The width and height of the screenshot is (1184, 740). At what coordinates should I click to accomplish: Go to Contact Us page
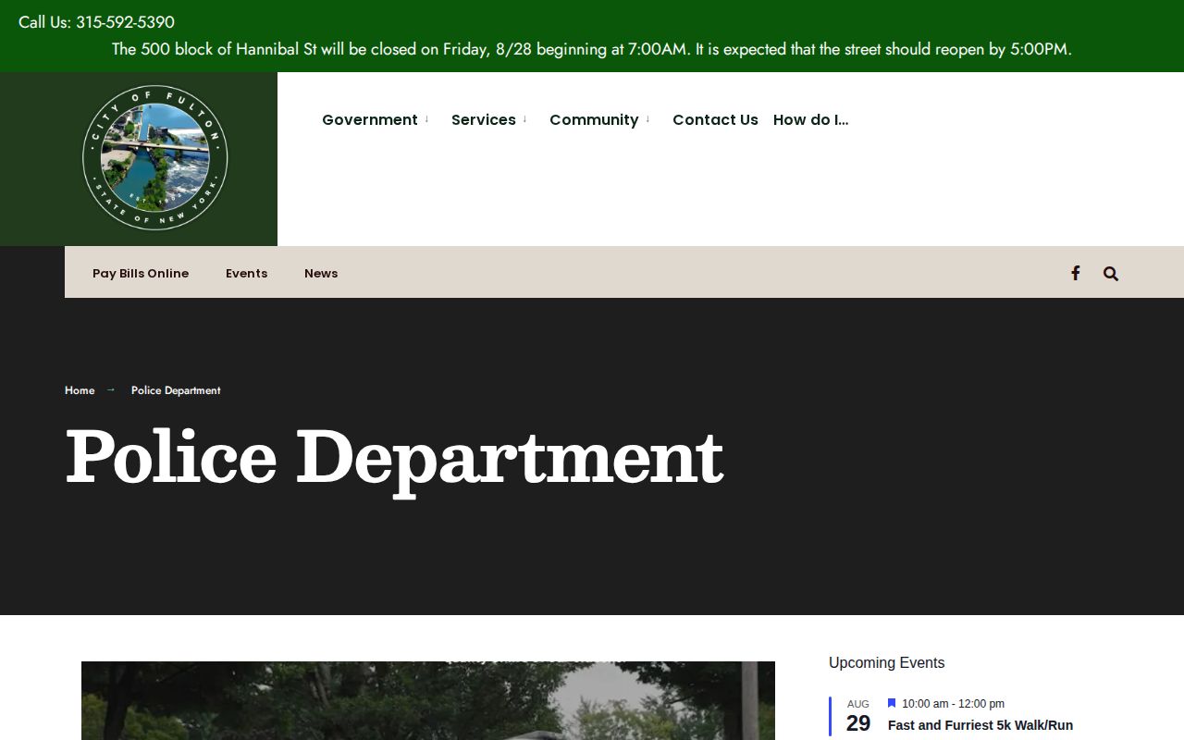[715, 119]
